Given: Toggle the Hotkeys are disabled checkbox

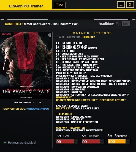Looking at the screenshot, I should 5,143.
